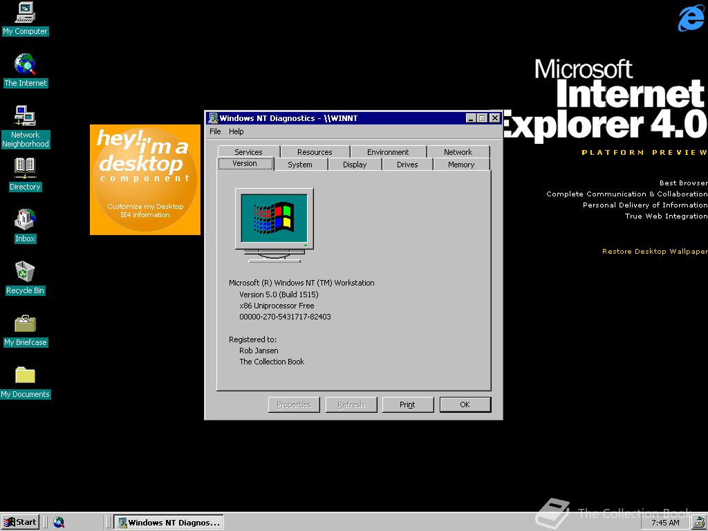Click the system tray icon beside the clock

(x=698, y=523)
